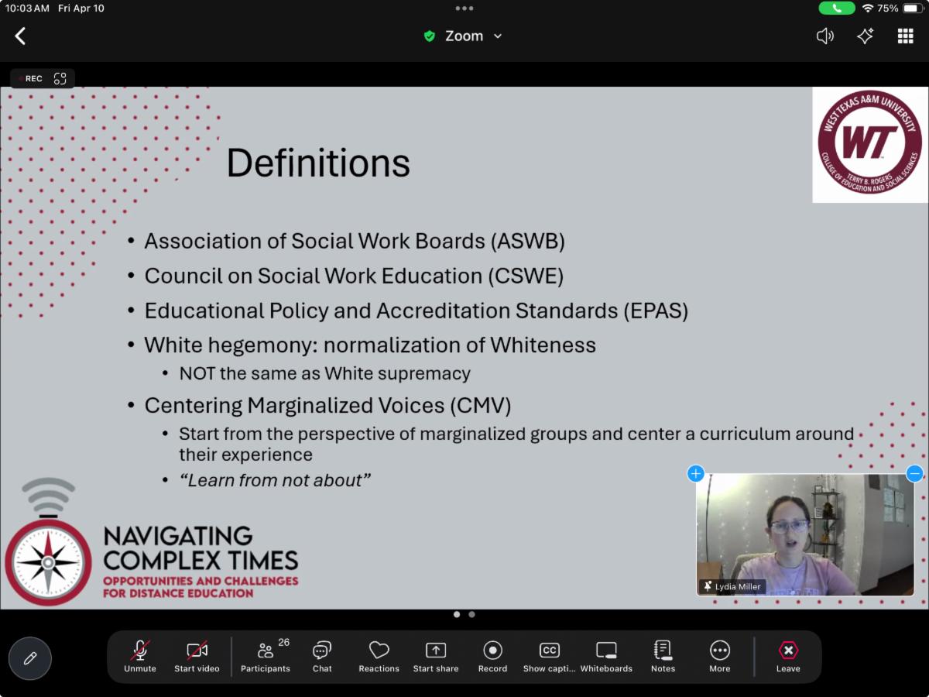Tap the green phone call indicator
929x697 pixels.
(x=837, y=9)
